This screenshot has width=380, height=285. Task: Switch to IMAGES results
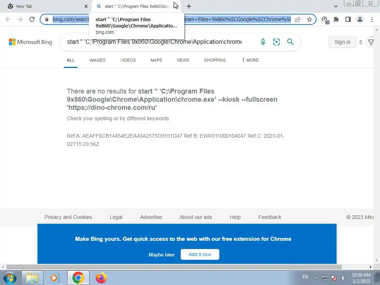(98, 60)
